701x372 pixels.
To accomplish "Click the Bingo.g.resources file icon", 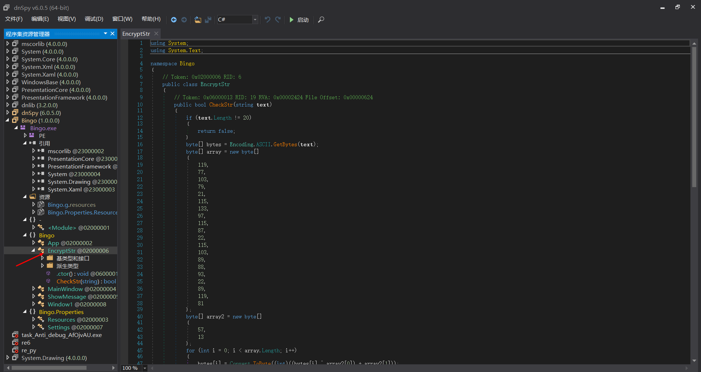I will 41,204.
